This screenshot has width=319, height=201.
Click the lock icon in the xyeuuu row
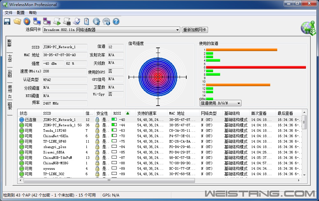tap(97, 168)
